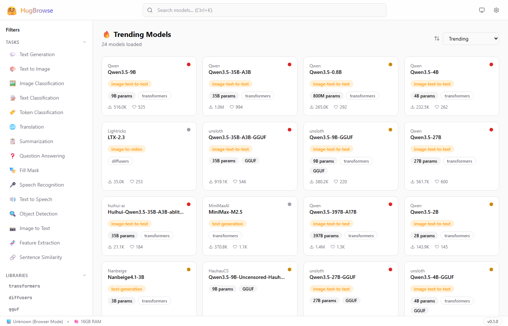The height and width of the screenshot is (326, 508).
Task: Click the Question Answering icon
Action: (12, 156)
